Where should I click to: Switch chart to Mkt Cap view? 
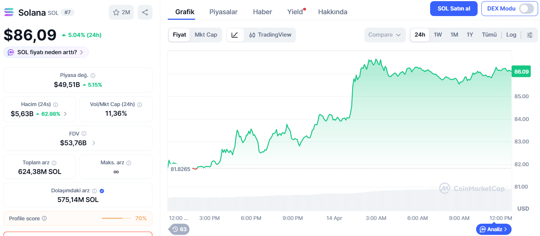(206, 35)
